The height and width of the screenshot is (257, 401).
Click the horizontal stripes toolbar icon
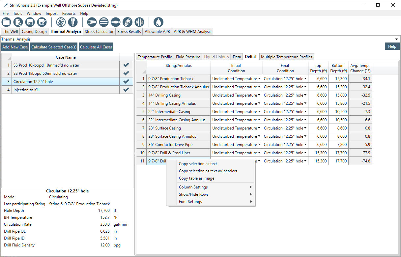point(104,22)
